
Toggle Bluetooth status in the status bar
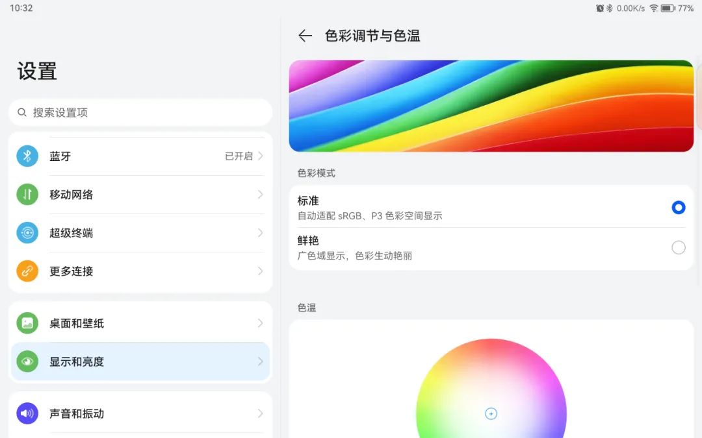(610, 8)
